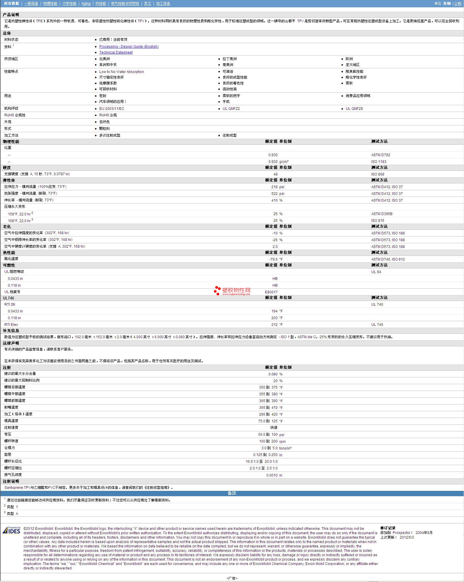Click the 410 % elongation value
The image size is (464, 582).
[277, 200]
